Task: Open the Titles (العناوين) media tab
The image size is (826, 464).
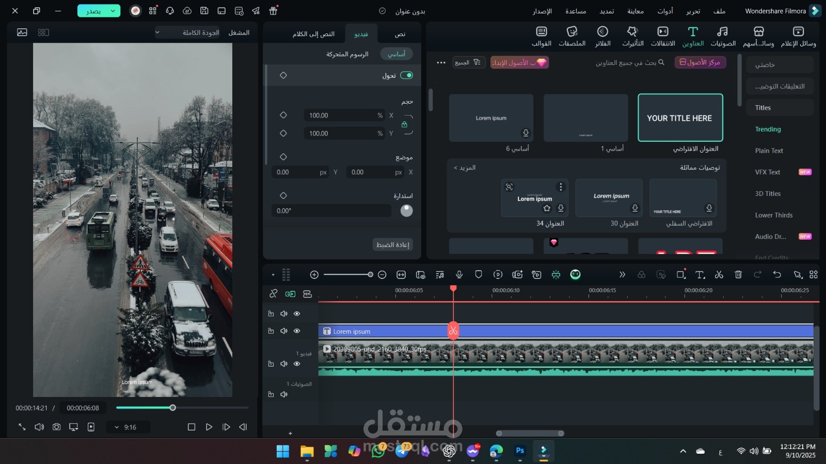Action: [x=693, y=37]
